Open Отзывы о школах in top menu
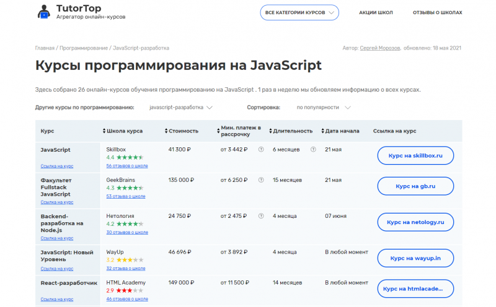 pyautogui.click(x=437, y=12)
